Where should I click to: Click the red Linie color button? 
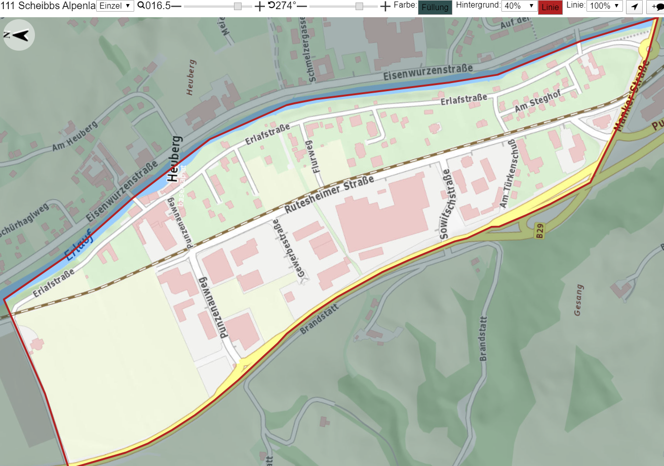(550, 7)
